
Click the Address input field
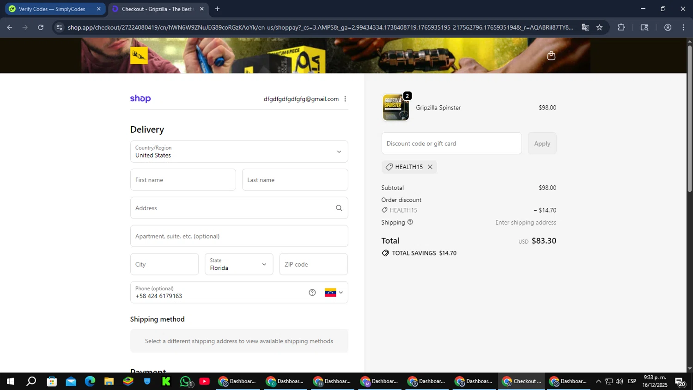click(x=239, y=208)
